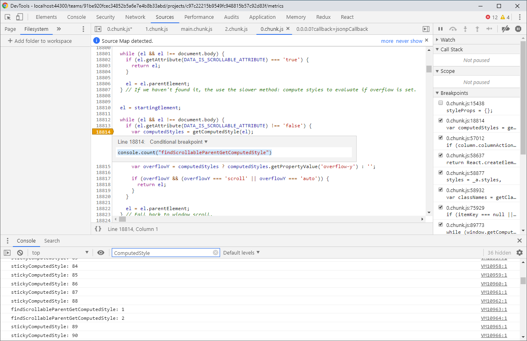Open the console drawer three-dot menu
The width and height of the screenshot is (527, 341).
pyautogui.click(x=7, y=241)
